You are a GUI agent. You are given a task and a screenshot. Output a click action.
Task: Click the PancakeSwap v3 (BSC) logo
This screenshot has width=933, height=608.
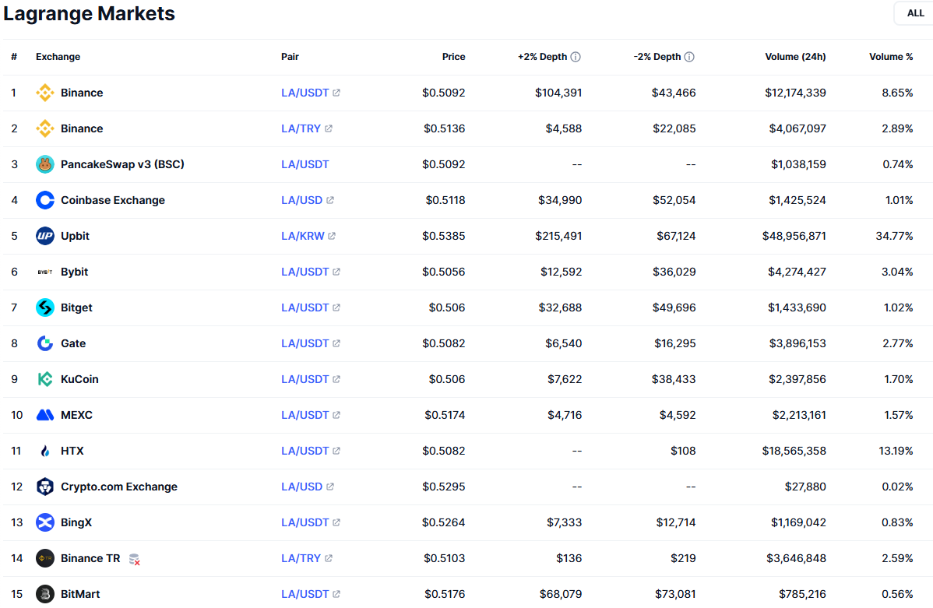pyautogui.click(x=44, y=164)
